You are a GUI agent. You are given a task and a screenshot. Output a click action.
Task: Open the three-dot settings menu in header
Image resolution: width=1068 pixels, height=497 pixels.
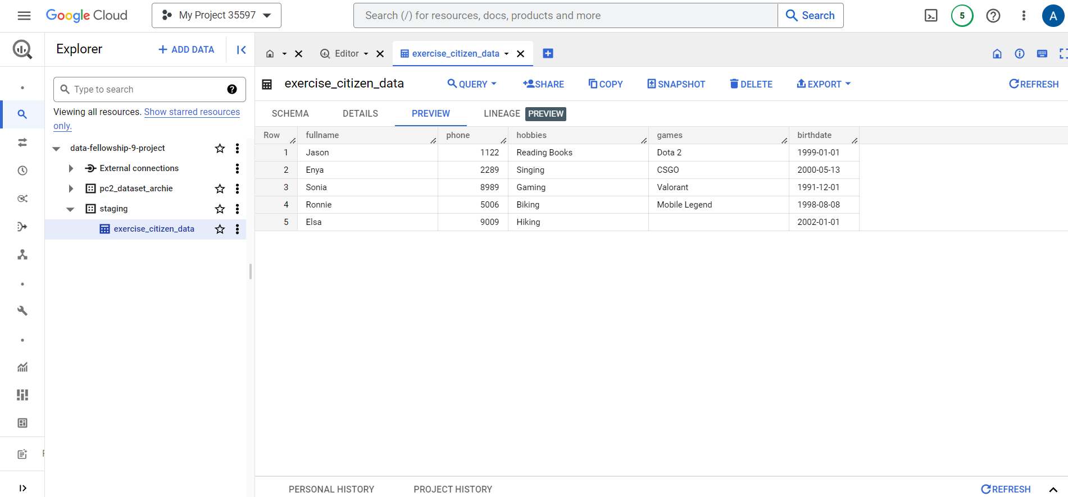click(1024, 16)
